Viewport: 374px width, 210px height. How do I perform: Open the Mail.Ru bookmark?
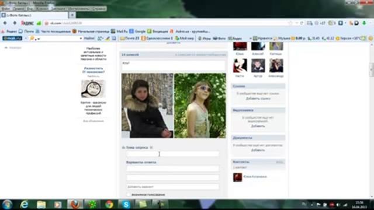[x=119, y=31]
